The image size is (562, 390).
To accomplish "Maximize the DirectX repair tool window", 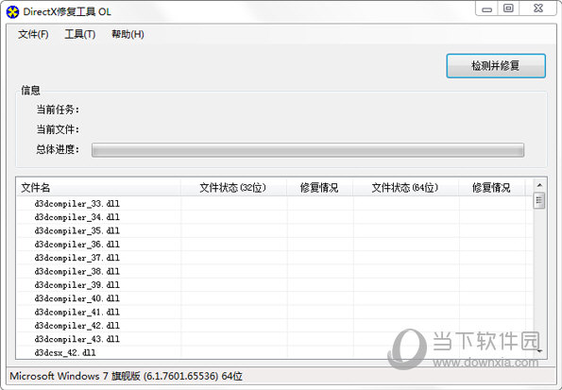I will click(x=508, y=8).
